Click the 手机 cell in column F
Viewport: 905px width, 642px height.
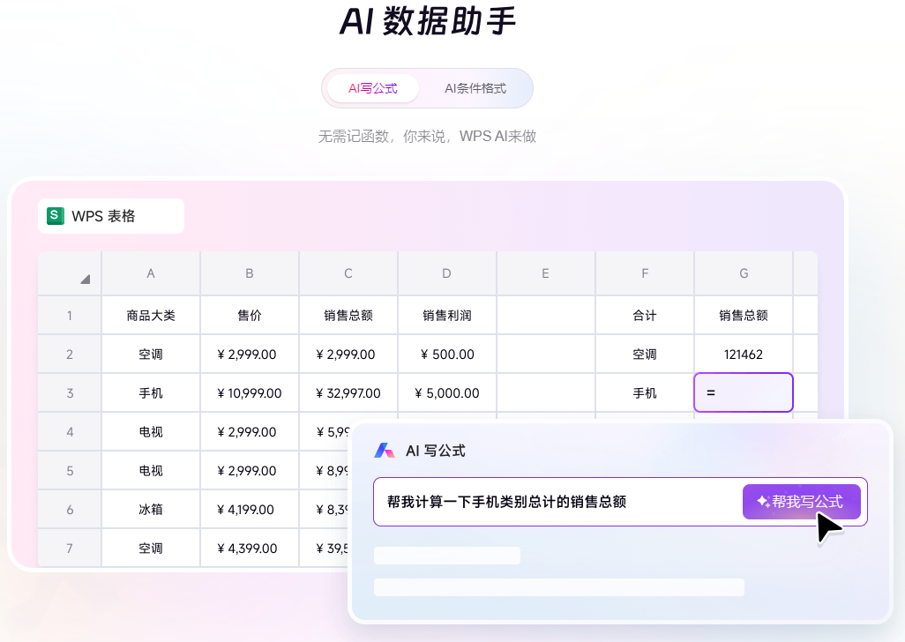(645, 392)
